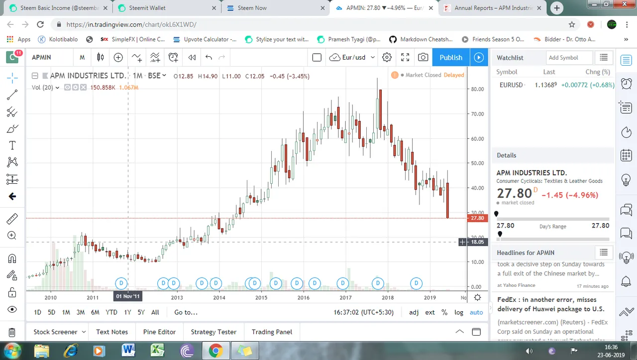Image resolution: width=637 pixels, height=360 pixels.
Task: Open the Eur/usd saved layout dropdown
Action: (x=352, y=57)
